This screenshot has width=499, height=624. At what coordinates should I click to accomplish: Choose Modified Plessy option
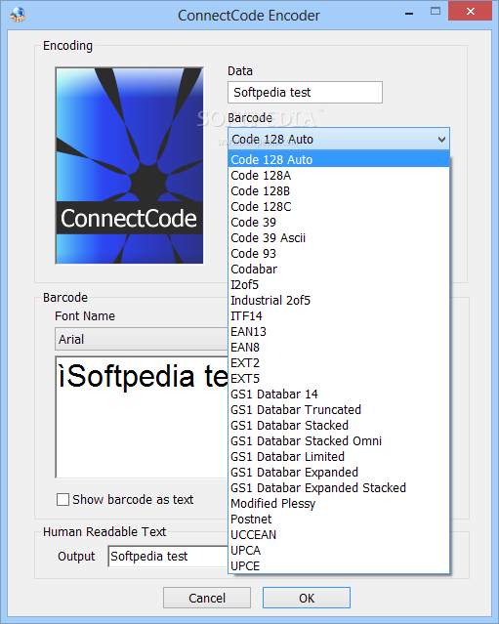(x=339, y=503)
